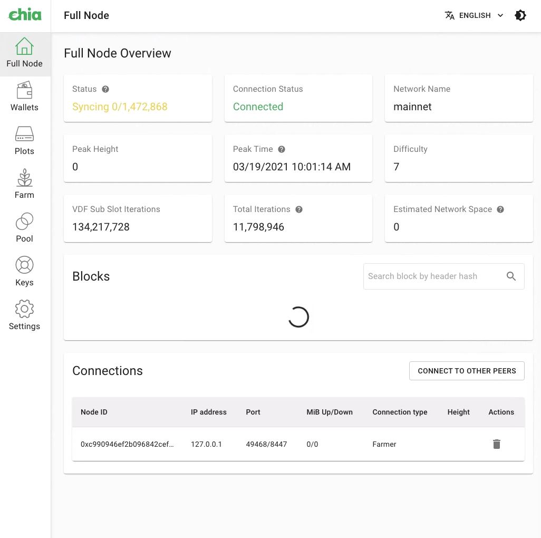
Task: Click the Status help tooltip icon
Action: pyautogui.click(x=105, y=89)
